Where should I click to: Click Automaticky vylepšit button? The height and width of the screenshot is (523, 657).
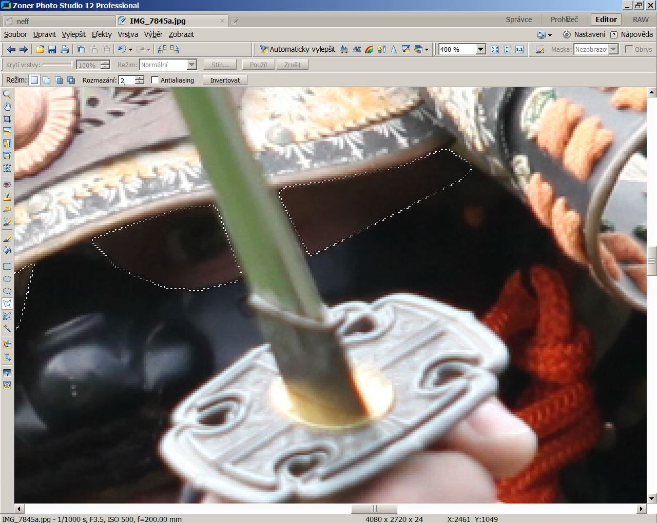point(298,49)
